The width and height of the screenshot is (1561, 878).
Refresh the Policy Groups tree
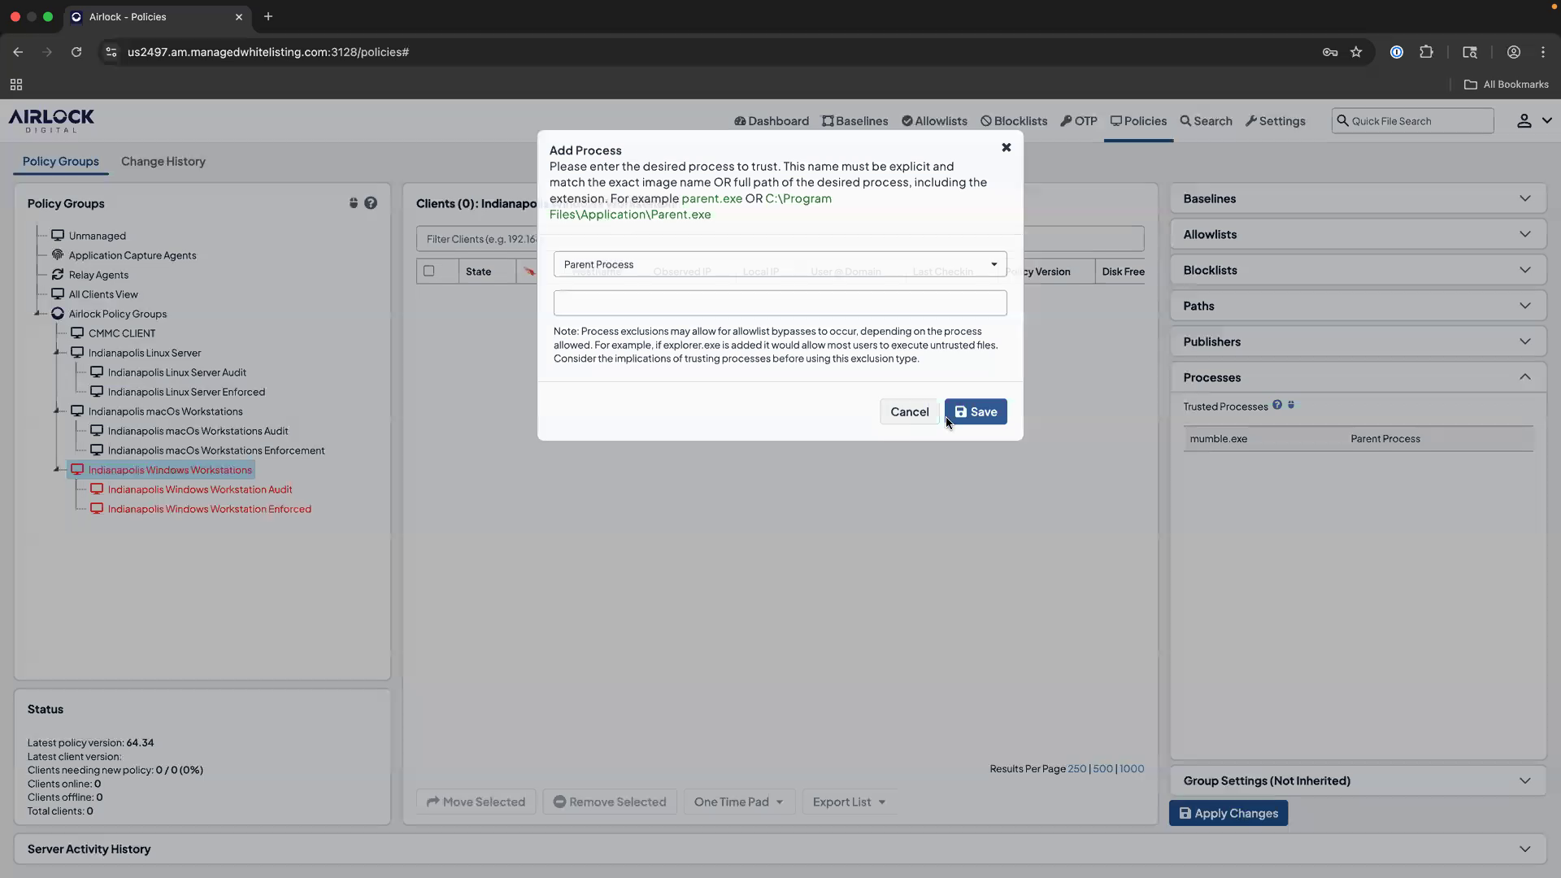click(x=353, y=202)
